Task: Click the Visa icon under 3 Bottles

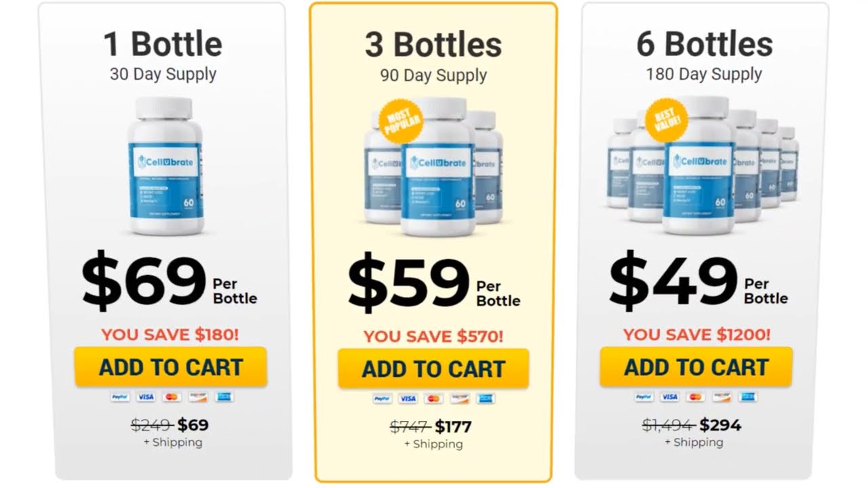Action: click(408, 399)
